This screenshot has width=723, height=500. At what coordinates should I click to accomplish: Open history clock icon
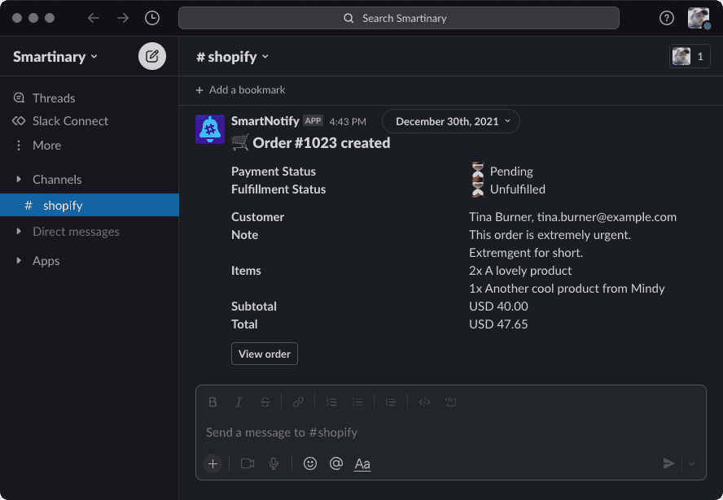[x=152, y=18]
